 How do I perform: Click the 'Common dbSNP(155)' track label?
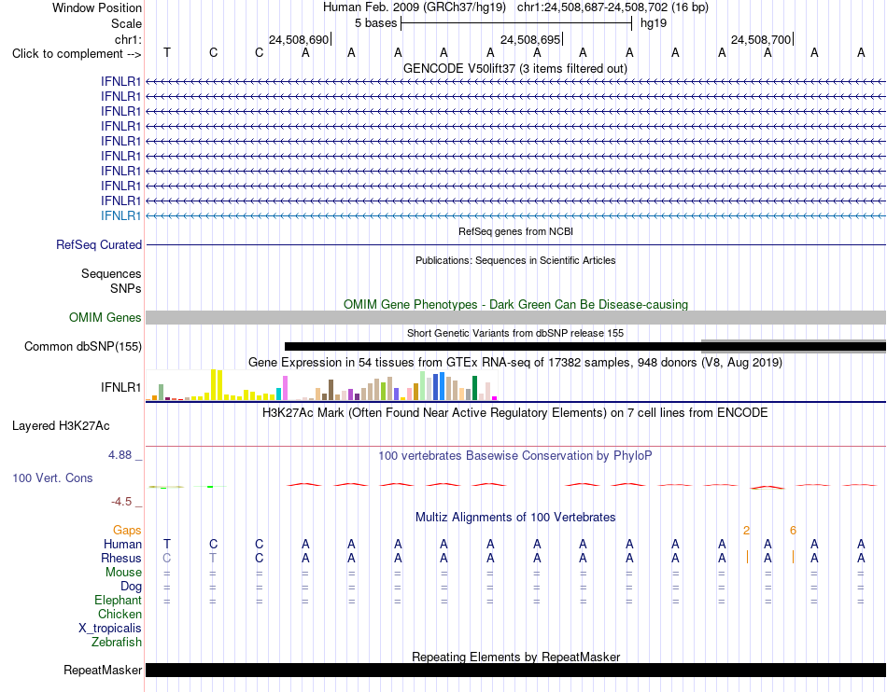point(82,346)
